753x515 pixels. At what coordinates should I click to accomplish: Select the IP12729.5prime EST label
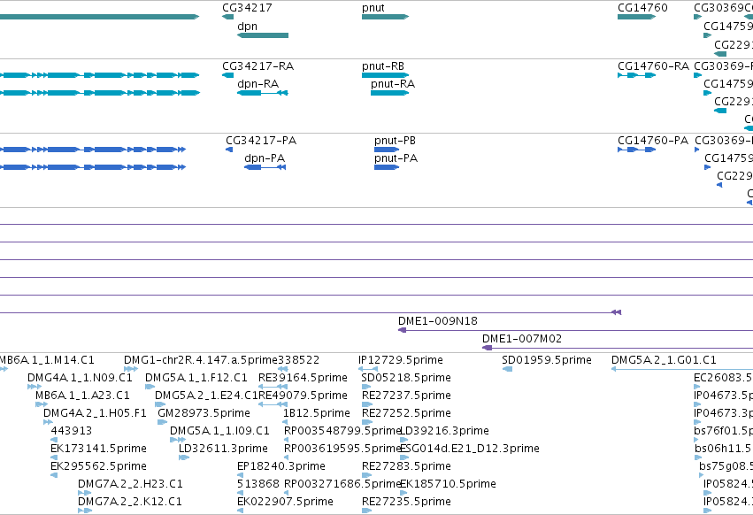tap(401, 360)
